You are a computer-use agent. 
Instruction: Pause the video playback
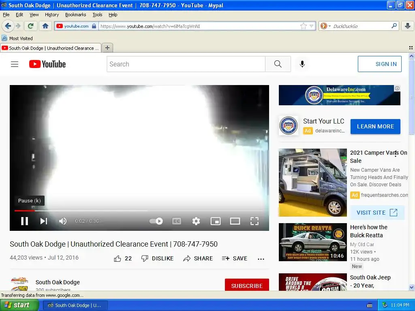[x=24, y=221]
